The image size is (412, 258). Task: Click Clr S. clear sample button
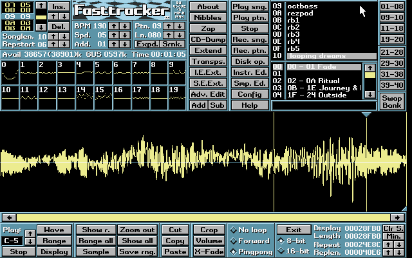393,228
